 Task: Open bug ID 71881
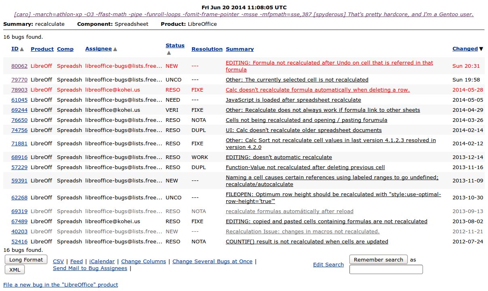[19, 143]
